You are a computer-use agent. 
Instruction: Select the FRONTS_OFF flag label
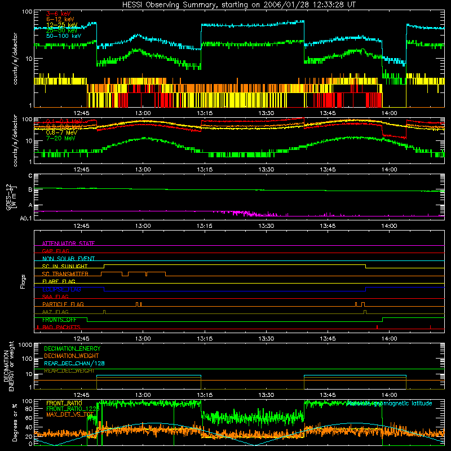click(59, 320)
